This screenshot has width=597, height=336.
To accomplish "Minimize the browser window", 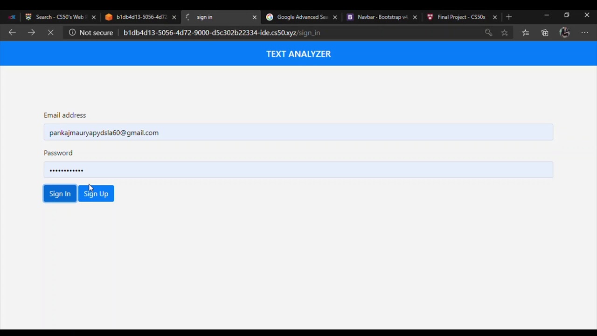I will (x=547, y=15).
